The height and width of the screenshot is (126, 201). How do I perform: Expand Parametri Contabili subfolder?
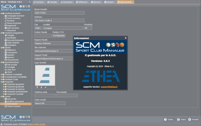coord(3,94)
